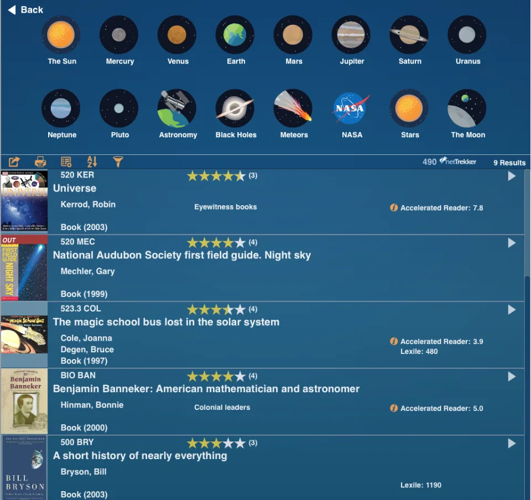
Task: Choose The Moon topic icon
Action: (467, 108)
